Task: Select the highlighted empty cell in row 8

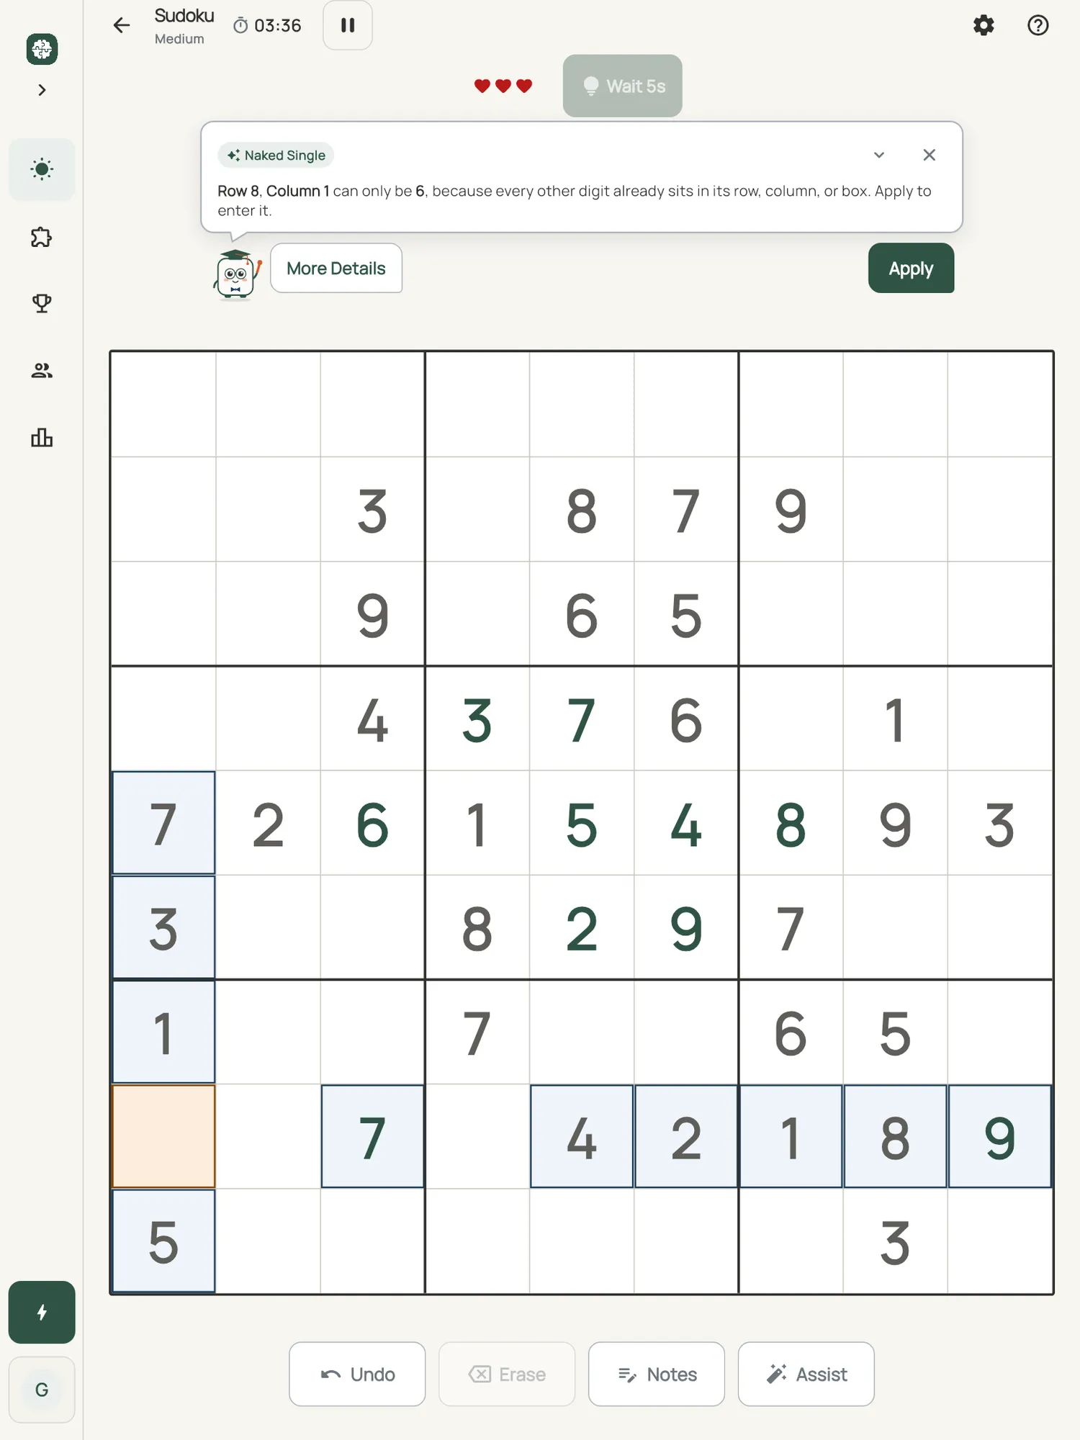Action: [x=163, y=1136]
